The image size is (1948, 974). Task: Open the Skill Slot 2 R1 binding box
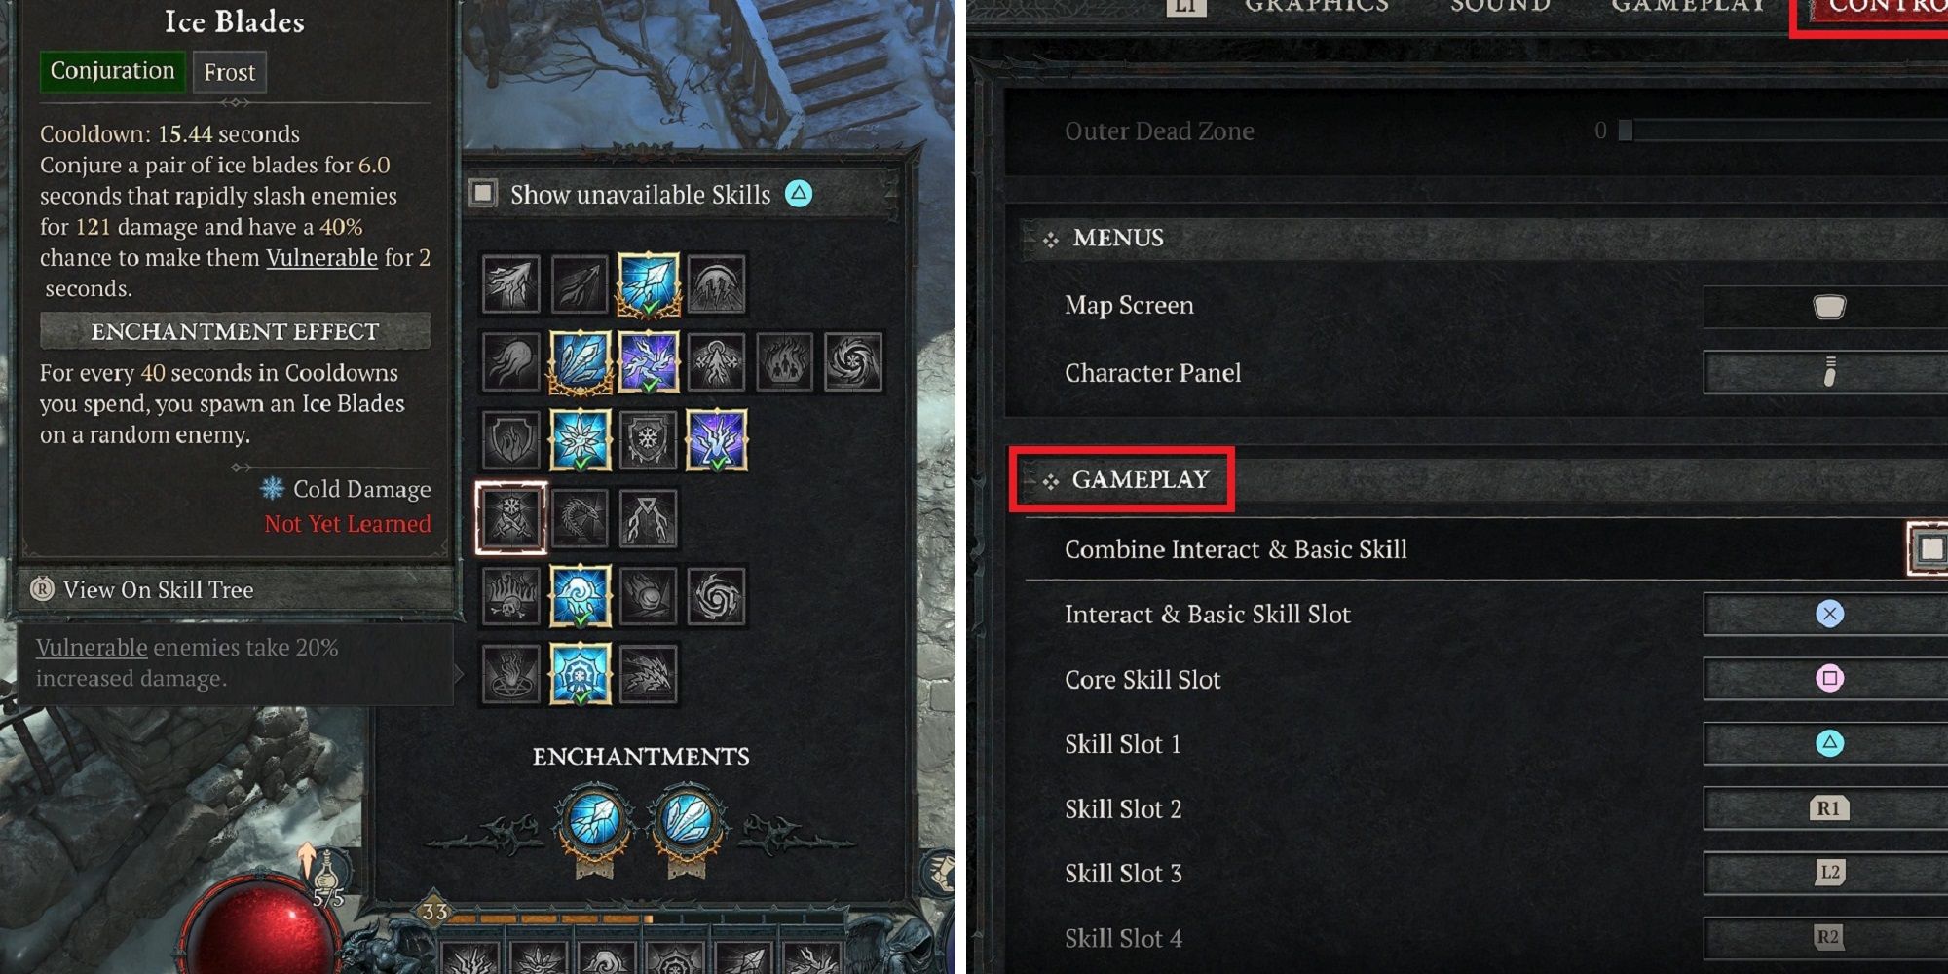pos(1826,808)
